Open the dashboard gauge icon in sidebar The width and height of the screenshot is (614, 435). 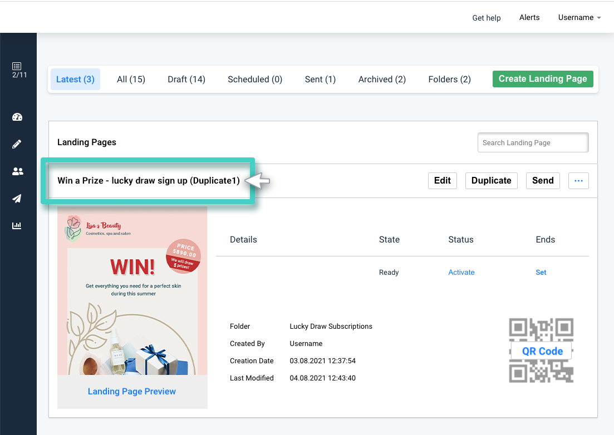17,117
